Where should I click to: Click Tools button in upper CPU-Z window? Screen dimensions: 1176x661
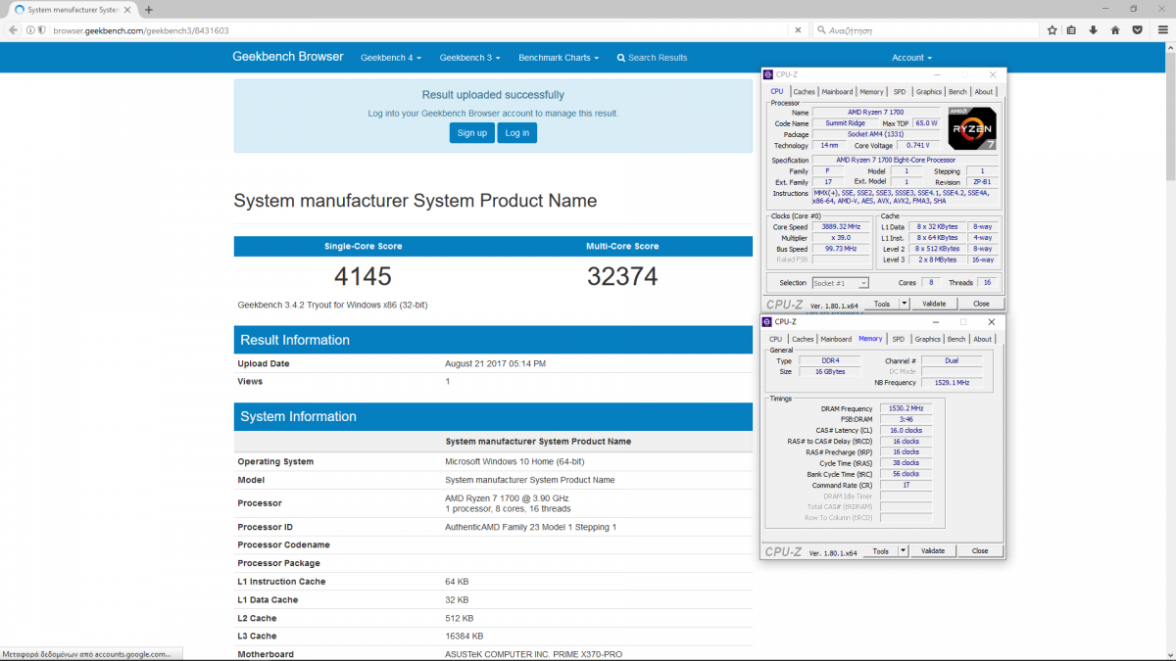click(882, 305)
